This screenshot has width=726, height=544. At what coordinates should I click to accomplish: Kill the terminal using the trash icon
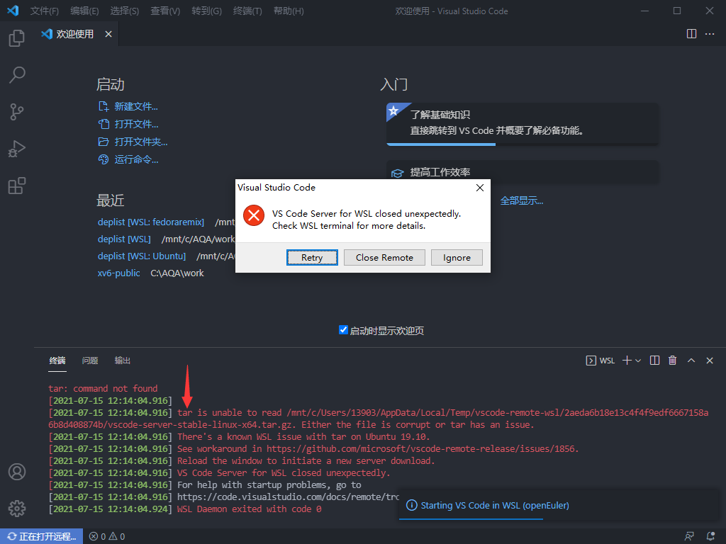click(672, 360)
